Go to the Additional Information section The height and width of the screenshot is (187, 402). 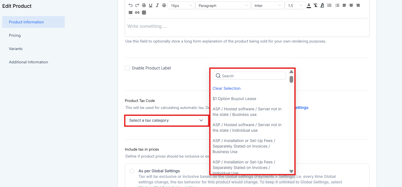pyautogui.click(x=28, y=62)
